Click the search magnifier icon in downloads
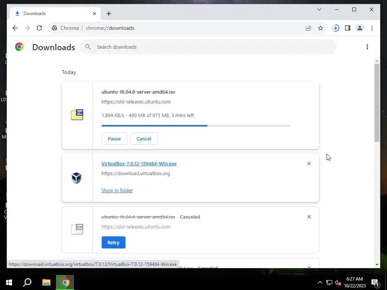Screen dimensions: 387x290 point(88,47)
